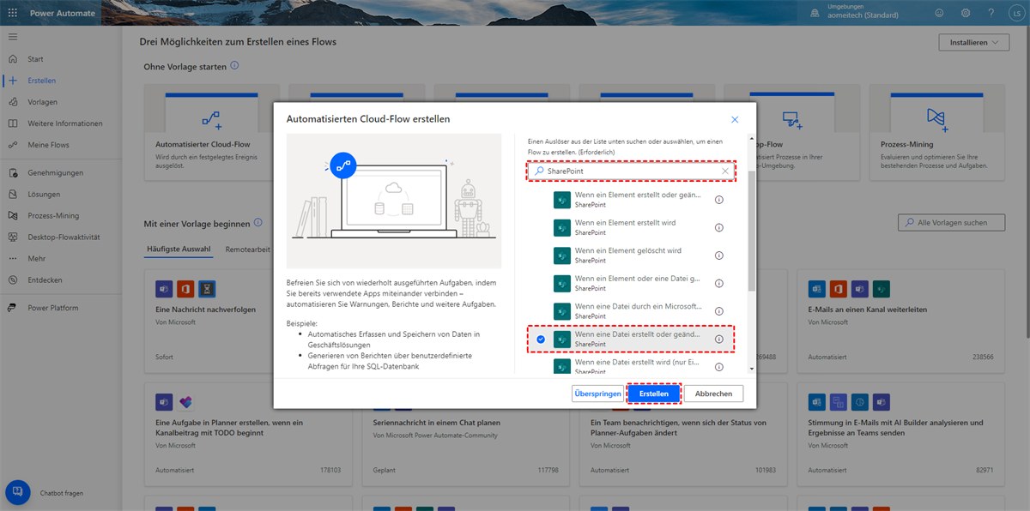
Task: Open the Desktop-Flowaktivität sidebar icon
Action: coord(12,237)
